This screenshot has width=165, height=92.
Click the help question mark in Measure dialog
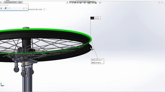click(x=21, y=5)
